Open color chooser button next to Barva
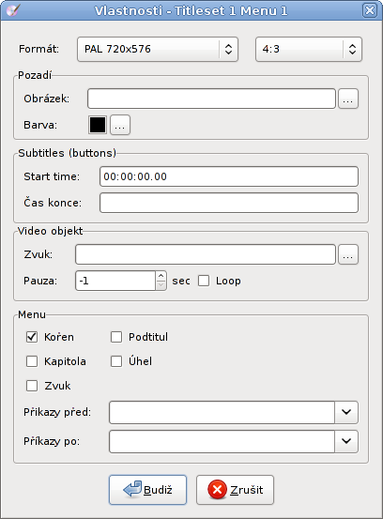The image size is (383, 519). [x=120, y=125]
